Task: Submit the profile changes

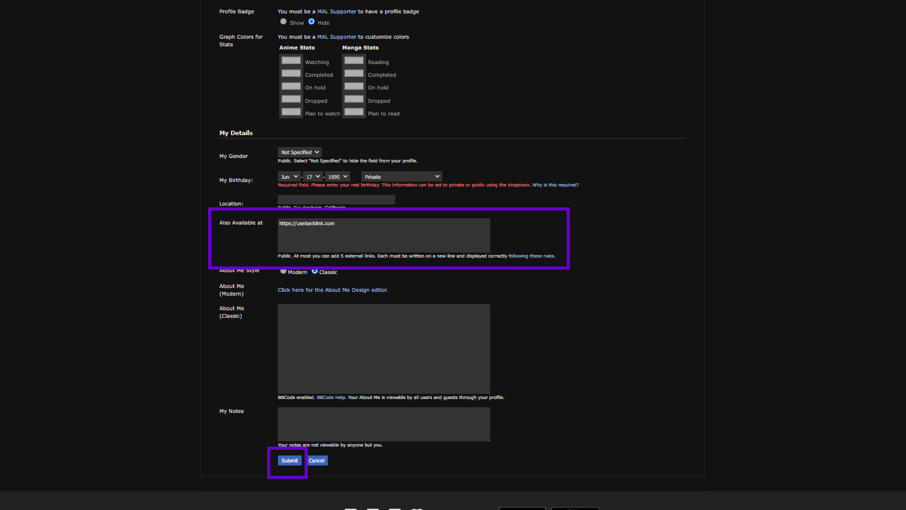Action: tap(289, 460)
